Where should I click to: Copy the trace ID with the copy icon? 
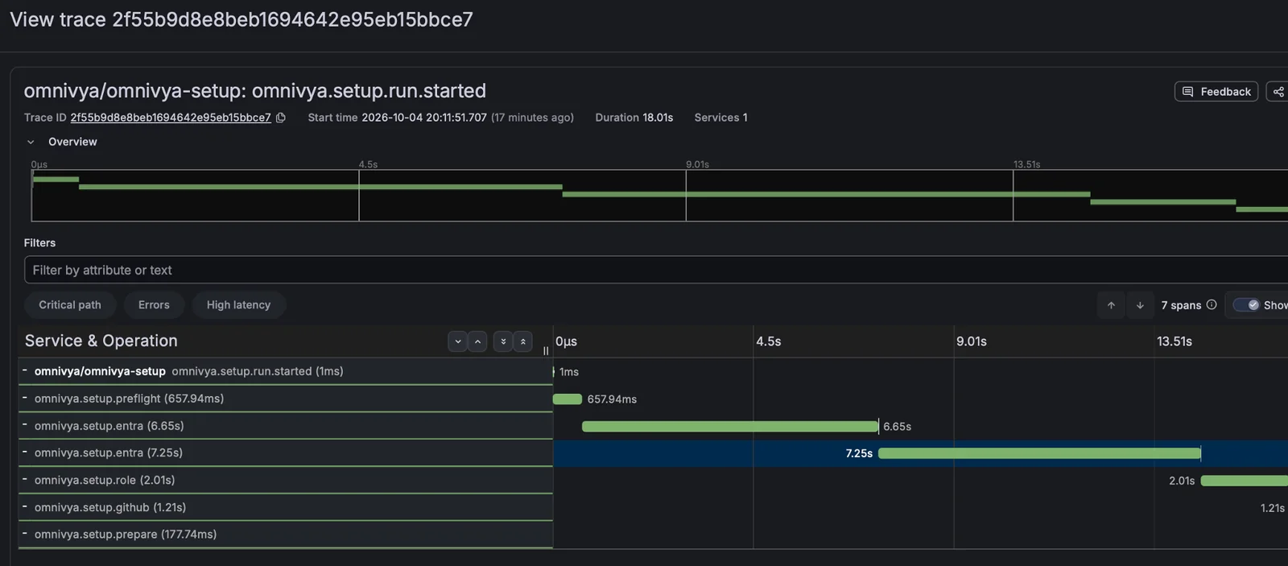click(x=281, y=118)
